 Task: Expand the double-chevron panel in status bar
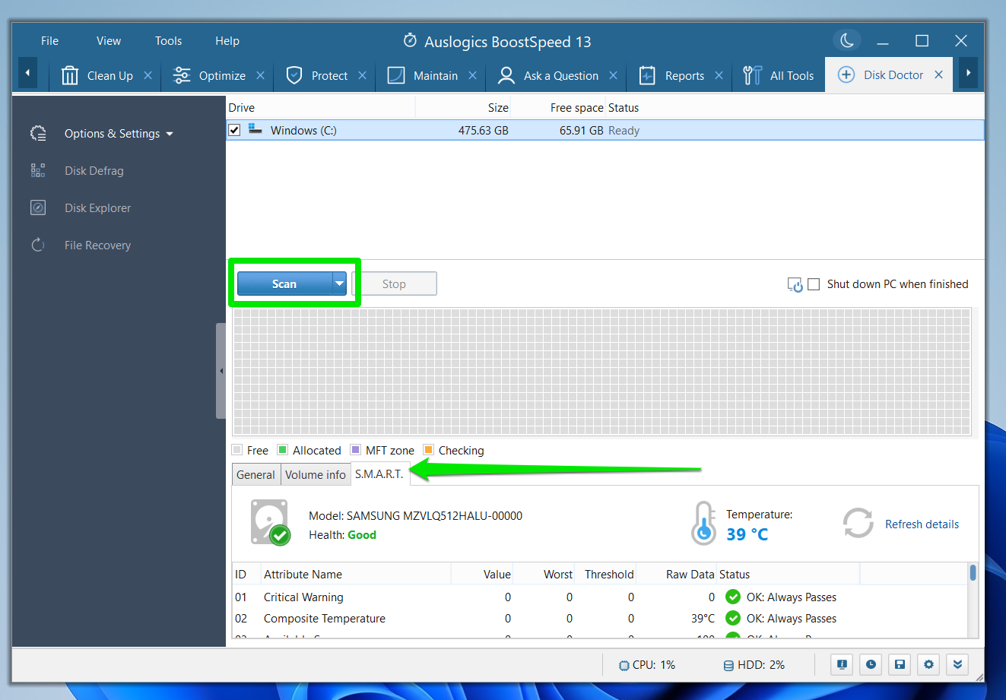click(957, 664)
